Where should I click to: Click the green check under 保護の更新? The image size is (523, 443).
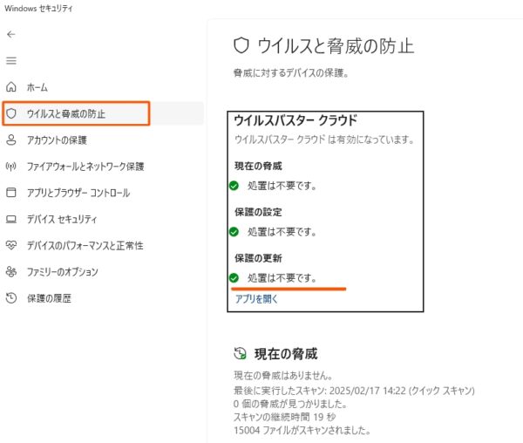click(234, 277)
